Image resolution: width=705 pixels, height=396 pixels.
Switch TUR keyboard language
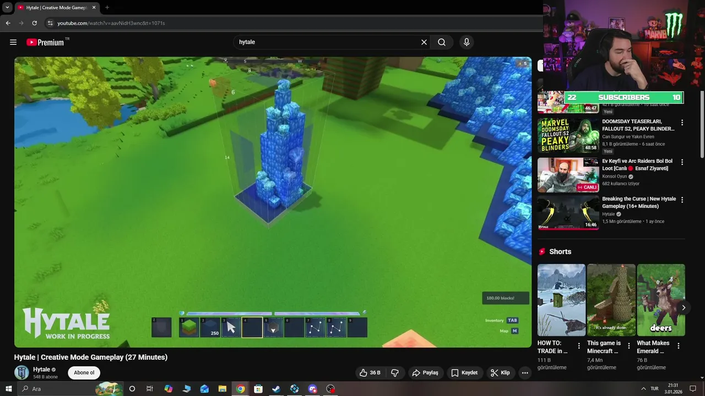[x=655, y=389]
